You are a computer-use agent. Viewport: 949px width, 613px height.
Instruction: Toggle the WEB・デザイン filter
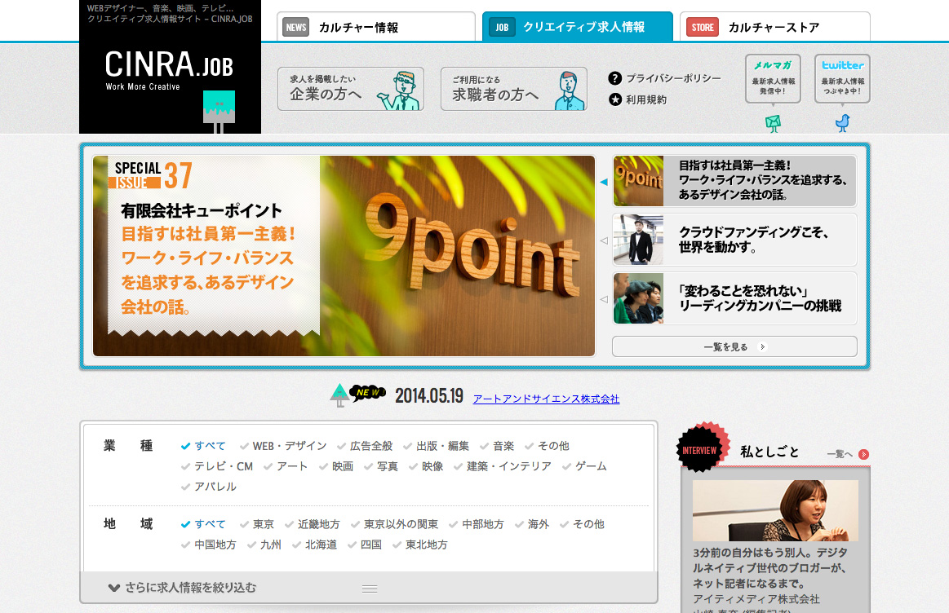(x=283, y=446)
